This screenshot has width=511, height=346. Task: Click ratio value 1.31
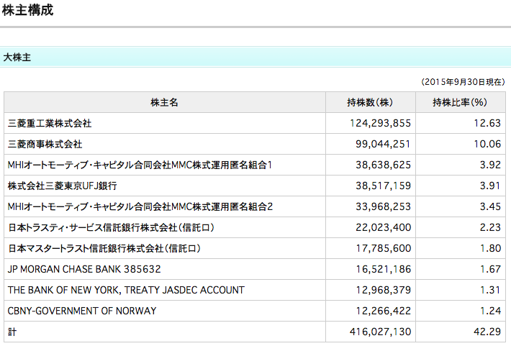(x=490, y=290)
